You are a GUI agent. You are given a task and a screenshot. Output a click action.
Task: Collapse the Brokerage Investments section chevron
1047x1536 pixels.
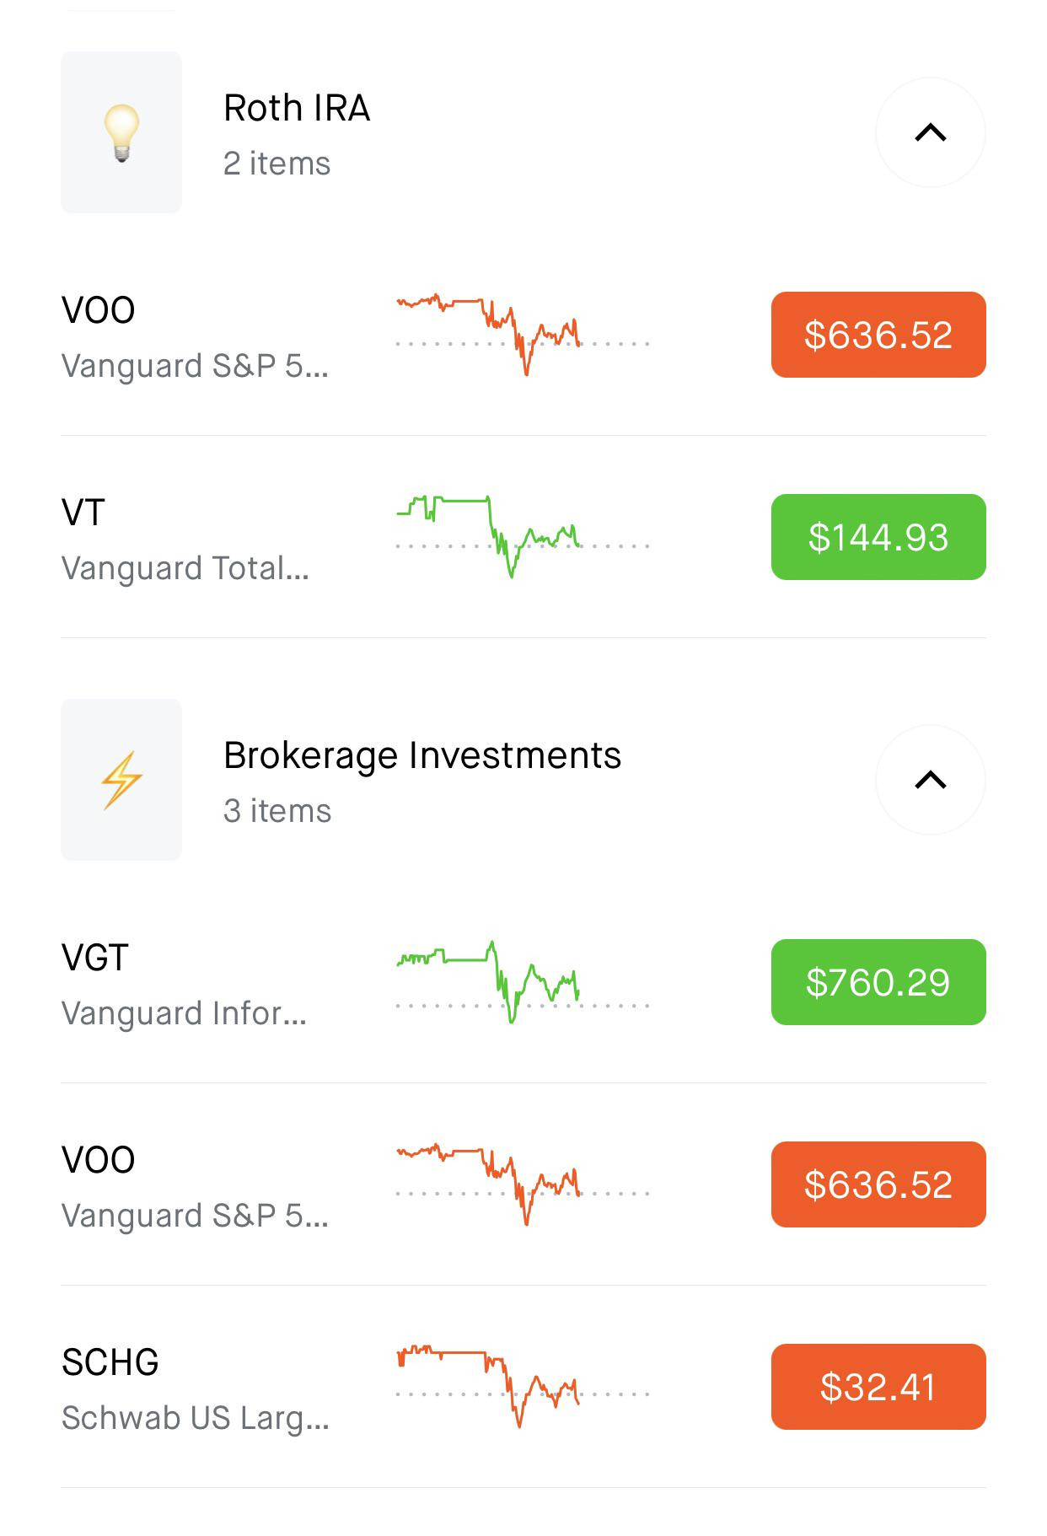pyautogui.click(x=931, y=780)
